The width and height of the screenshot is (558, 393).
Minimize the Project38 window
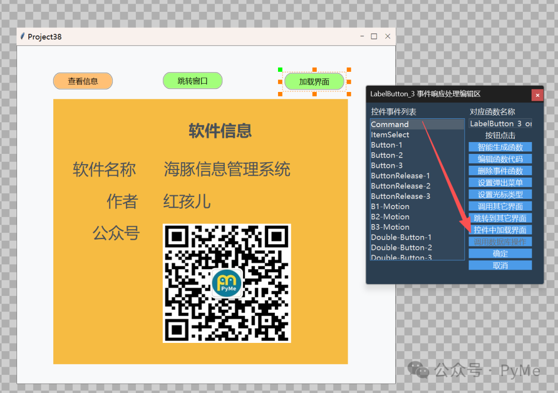[x=362, y=36]
